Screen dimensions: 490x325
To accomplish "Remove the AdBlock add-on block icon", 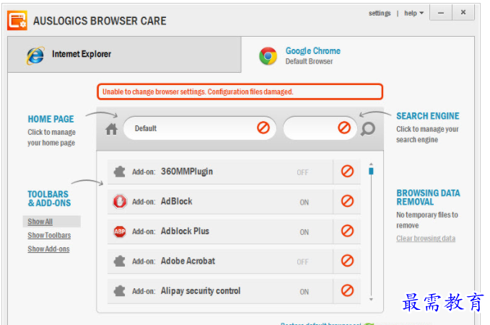I will pos(347,201).
